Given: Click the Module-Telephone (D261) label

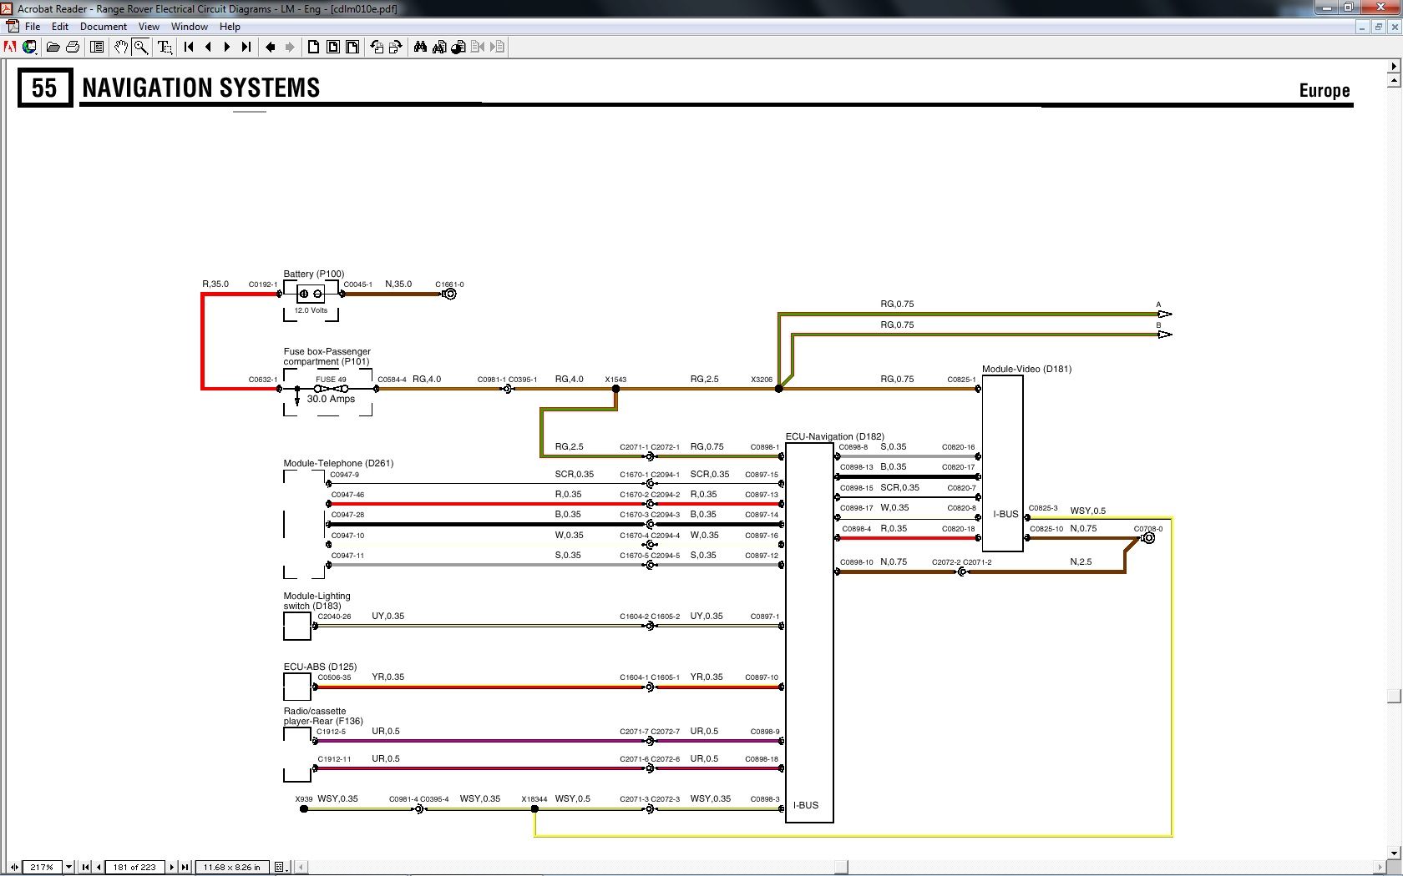Looking at the screenshot, I should click(x=338, y=463).
